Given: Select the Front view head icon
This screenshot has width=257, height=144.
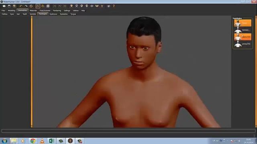Looking at the screenshot, I should coord(71,6).
